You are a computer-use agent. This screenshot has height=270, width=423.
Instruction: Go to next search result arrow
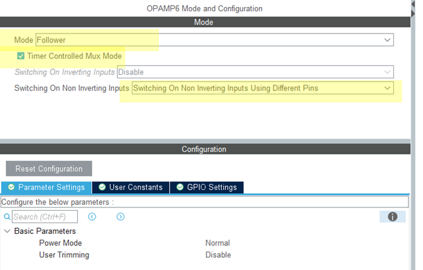pyautogui.click(x=120, y=217)
